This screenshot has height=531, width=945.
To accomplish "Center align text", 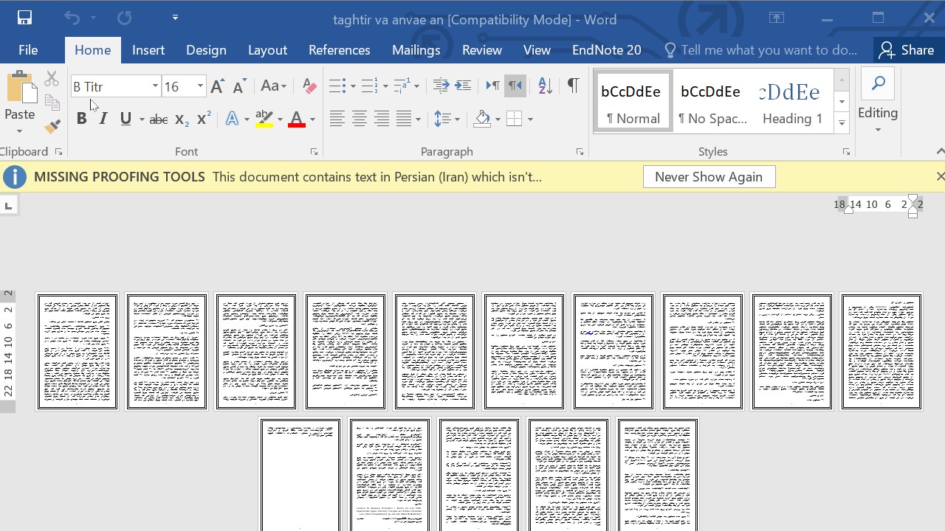I will pyautogui.click(x=360, y=119).
